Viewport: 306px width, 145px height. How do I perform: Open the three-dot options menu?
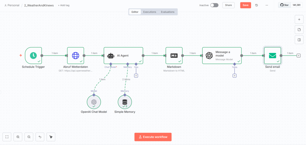tap(267, 5)
